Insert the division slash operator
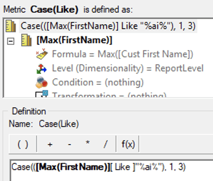Image resolution: width=213 pixels, height=181 pixels. click(x=106, y=144)
